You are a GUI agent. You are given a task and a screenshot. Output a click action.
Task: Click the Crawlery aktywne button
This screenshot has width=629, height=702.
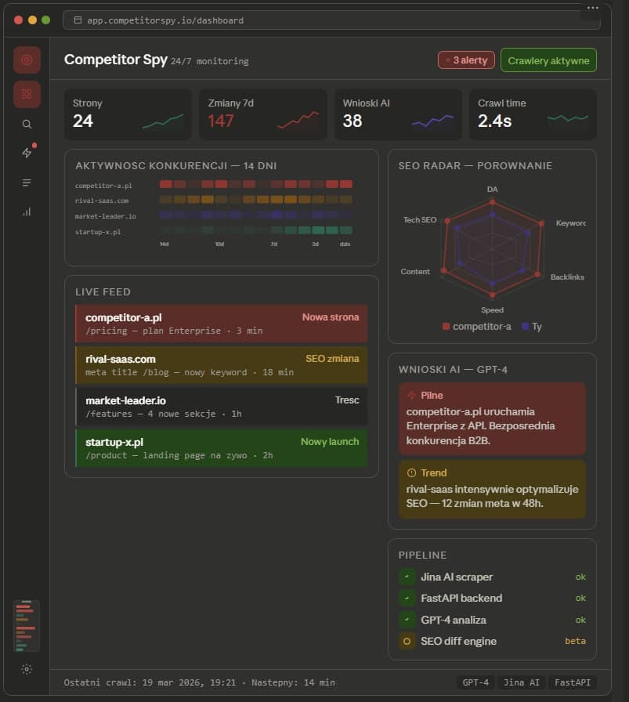(548, 60)
